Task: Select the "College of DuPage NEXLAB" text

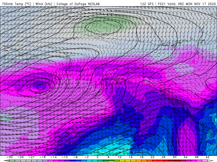Action: pyautogui.click(x=78, y=4)
